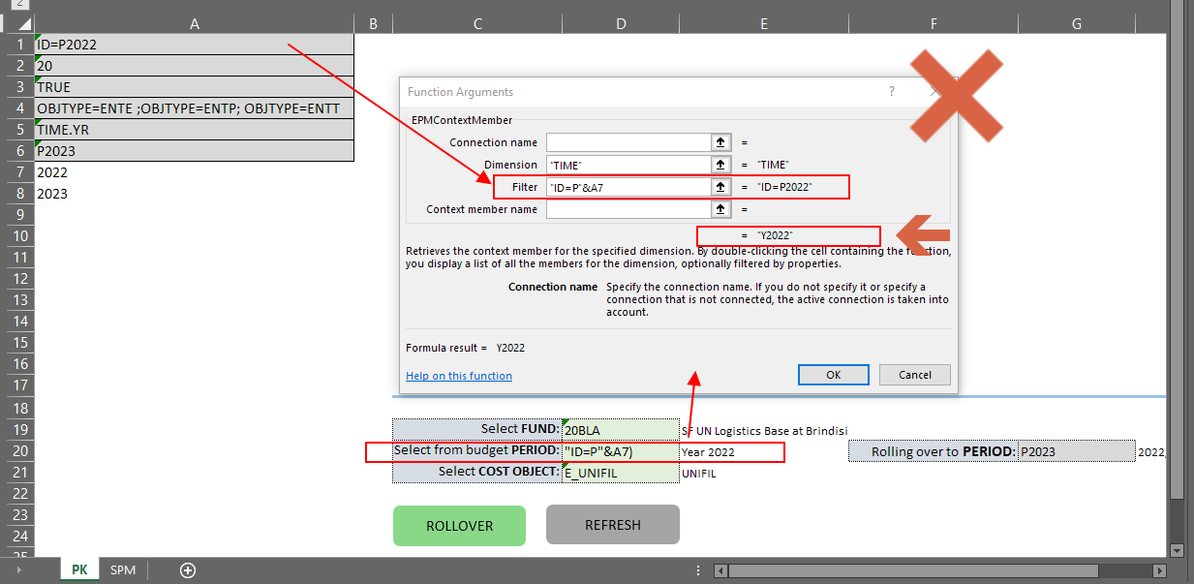Image resolution: width=1194 pixels, height=584 pixels.
Task: Click the Filter field range selector icon
Action: (721, 187)
